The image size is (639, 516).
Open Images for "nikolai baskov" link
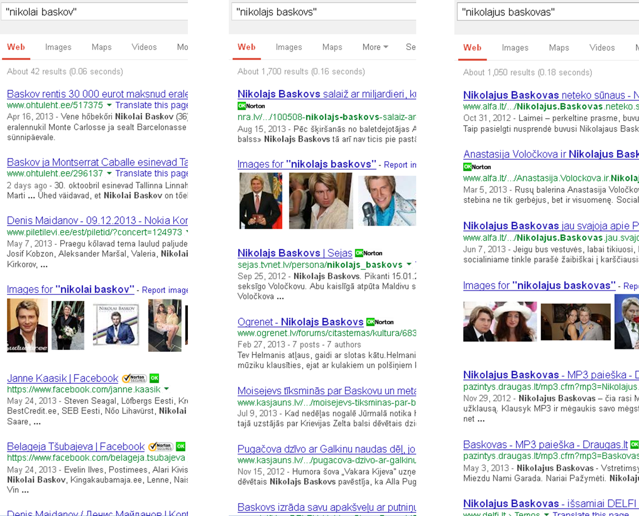pyautogui.click(x=71, y=289)
